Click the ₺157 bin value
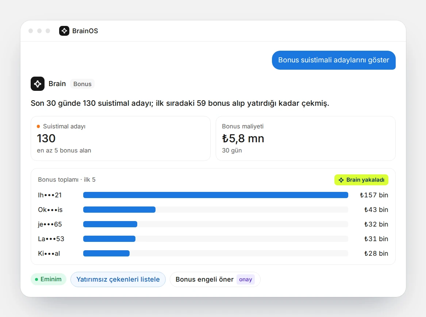The width and height of the screenshot is (426, 317). pyautogui.click(x=374, y=195)
